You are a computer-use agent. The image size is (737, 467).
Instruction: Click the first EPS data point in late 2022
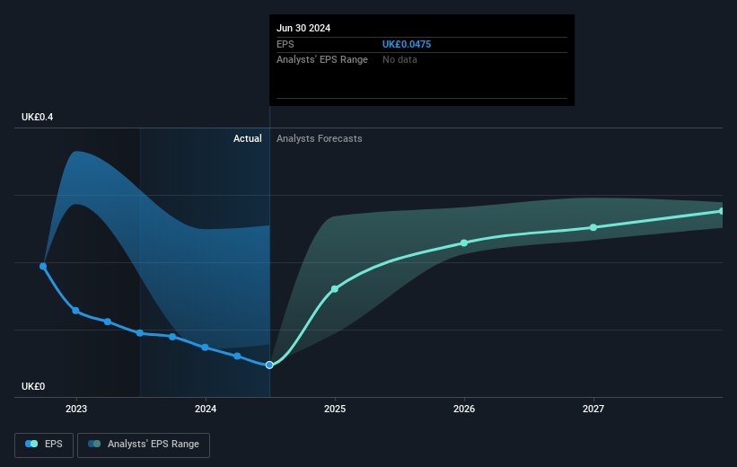[x=43, y=266]
